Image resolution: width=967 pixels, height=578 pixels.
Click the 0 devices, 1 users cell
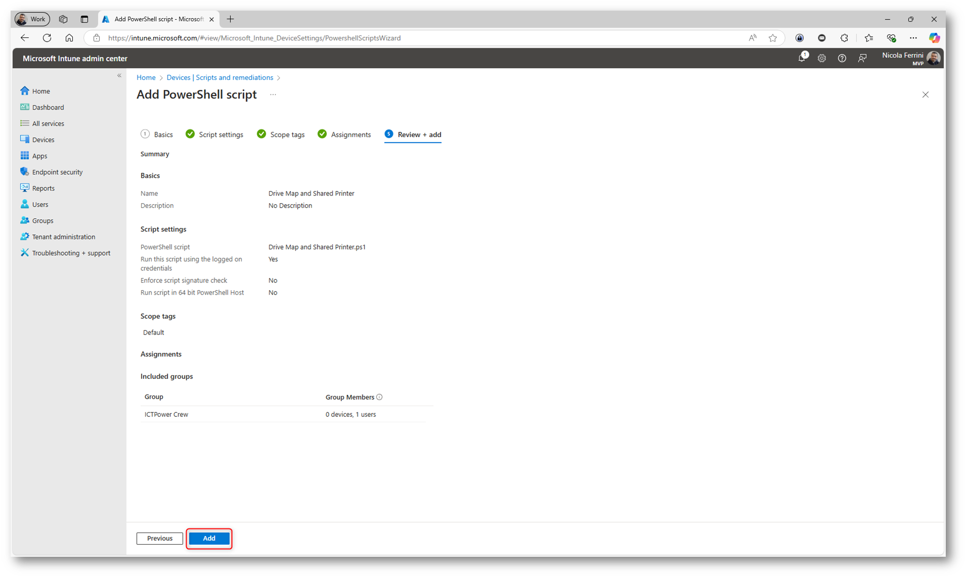click(351, 414)
